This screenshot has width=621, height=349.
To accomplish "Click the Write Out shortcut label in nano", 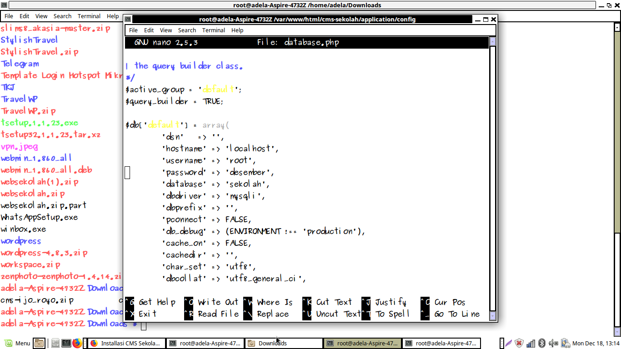I will pos(218,303).
